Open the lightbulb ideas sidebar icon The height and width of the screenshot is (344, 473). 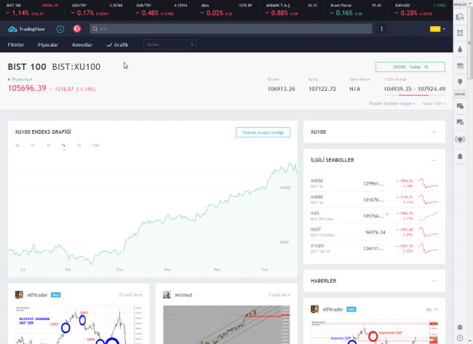tap(460, 81)
